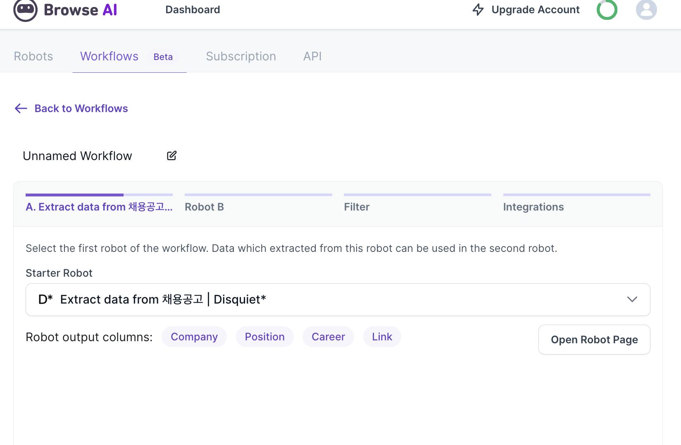Click the Unnamed Workflow title
This screenshot has height=445, width=681.
77,156
